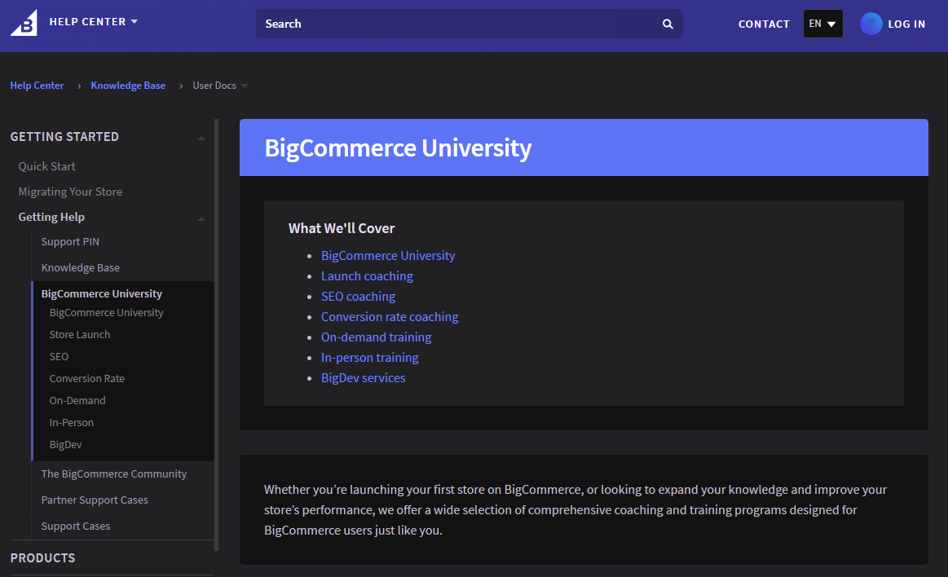Viewport: 948px width, 577px height.
Task: Click On-demand training link
Action: coord(376,337)
